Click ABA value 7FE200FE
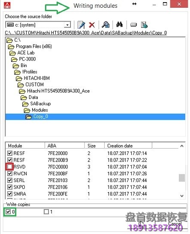Image resolution: width=190 pixels, height=234 pixels. (x=57, y=194)
